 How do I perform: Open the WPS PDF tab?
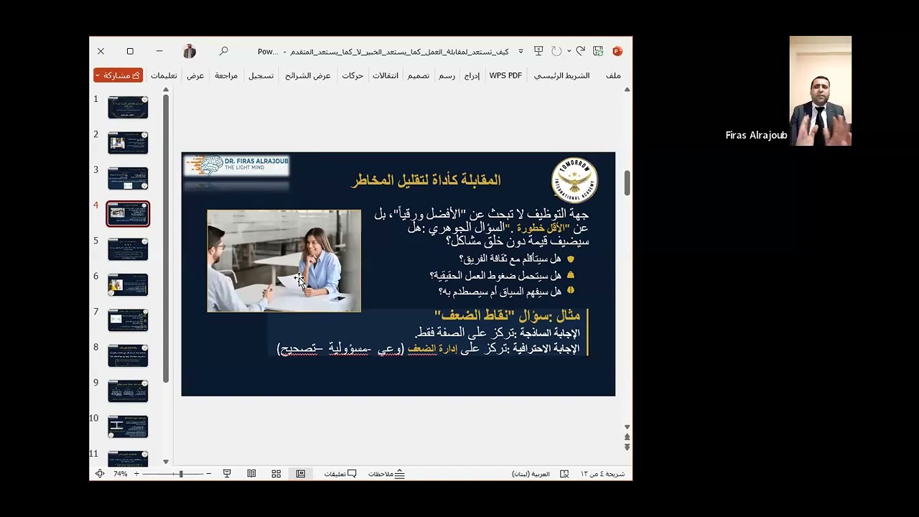505,75
